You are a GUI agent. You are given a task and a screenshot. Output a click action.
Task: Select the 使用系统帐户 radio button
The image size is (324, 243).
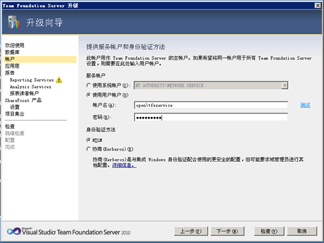(x=88, y=85)
